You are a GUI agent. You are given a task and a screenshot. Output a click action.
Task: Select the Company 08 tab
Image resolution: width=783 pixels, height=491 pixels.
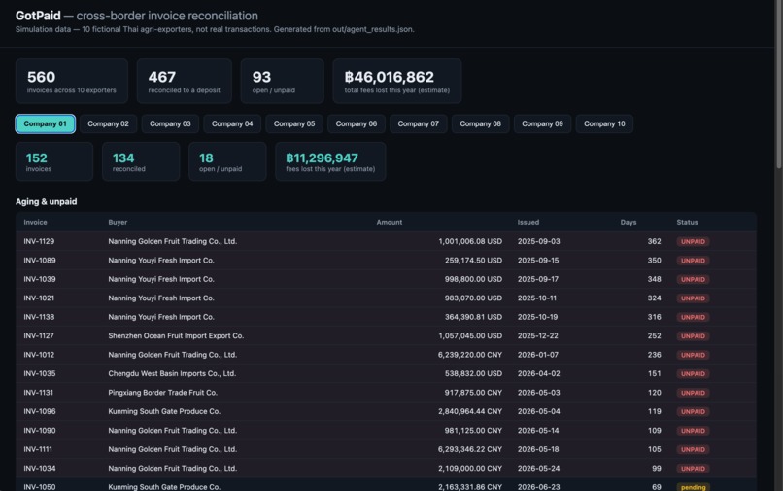(480, 124)
